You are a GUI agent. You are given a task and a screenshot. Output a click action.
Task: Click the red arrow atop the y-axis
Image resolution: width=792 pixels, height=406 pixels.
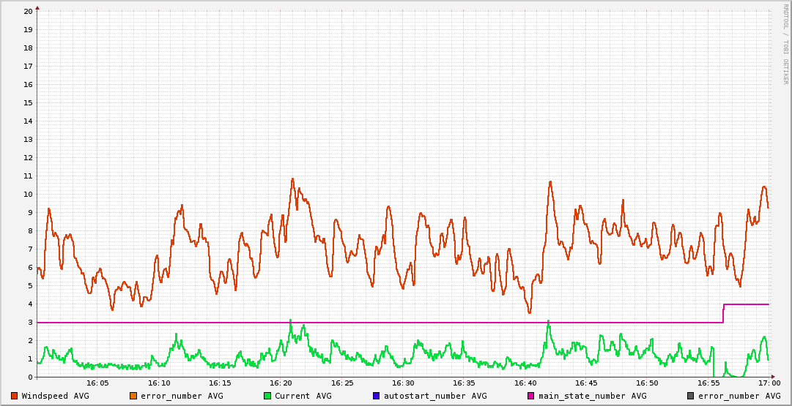click(37, 8)
